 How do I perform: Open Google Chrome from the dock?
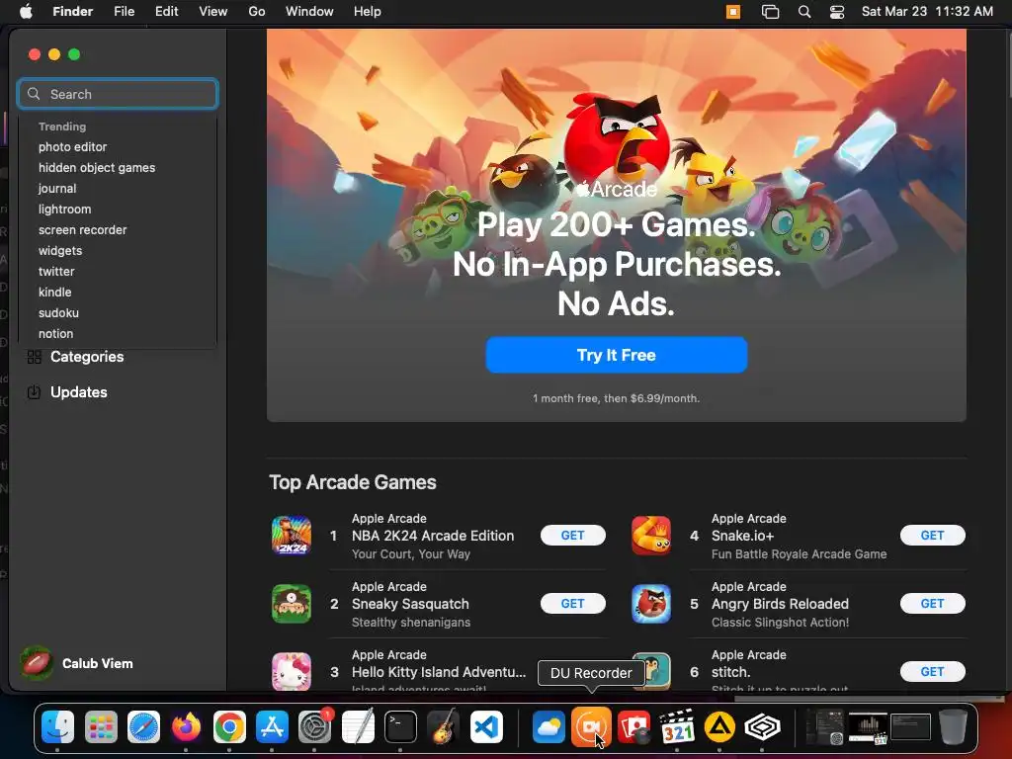(229, 727)
